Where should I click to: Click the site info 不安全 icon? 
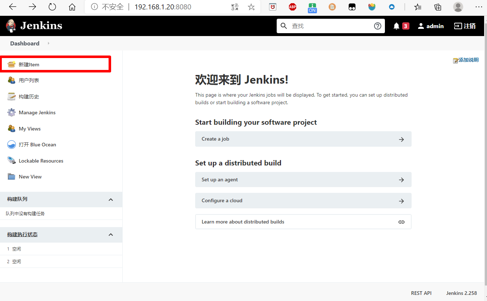95,7
